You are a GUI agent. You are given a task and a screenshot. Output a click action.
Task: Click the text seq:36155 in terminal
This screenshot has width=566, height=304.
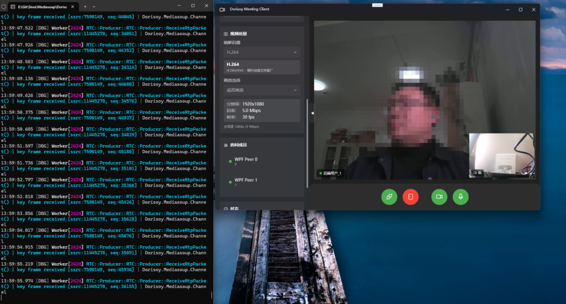tap(123, 286)
